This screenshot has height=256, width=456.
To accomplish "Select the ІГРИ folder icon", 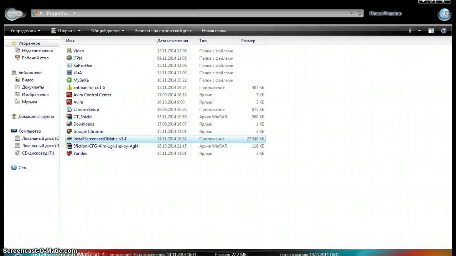I will click(x=69, y=58).
